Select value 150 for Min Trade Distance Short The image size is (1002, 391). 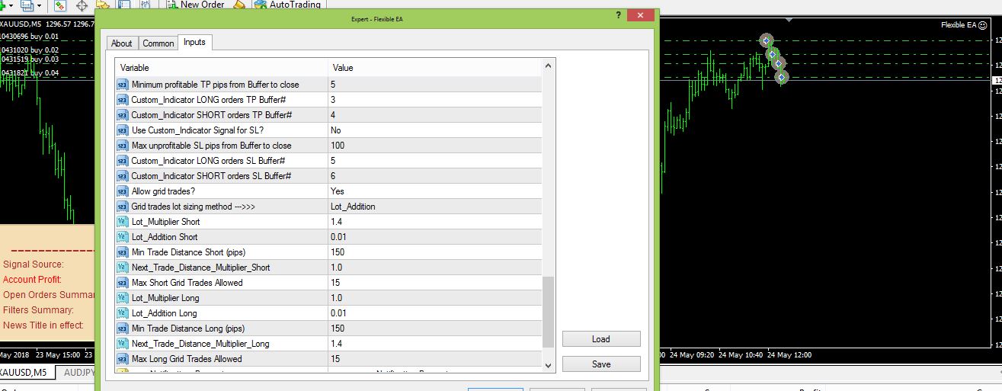point(434,252)
